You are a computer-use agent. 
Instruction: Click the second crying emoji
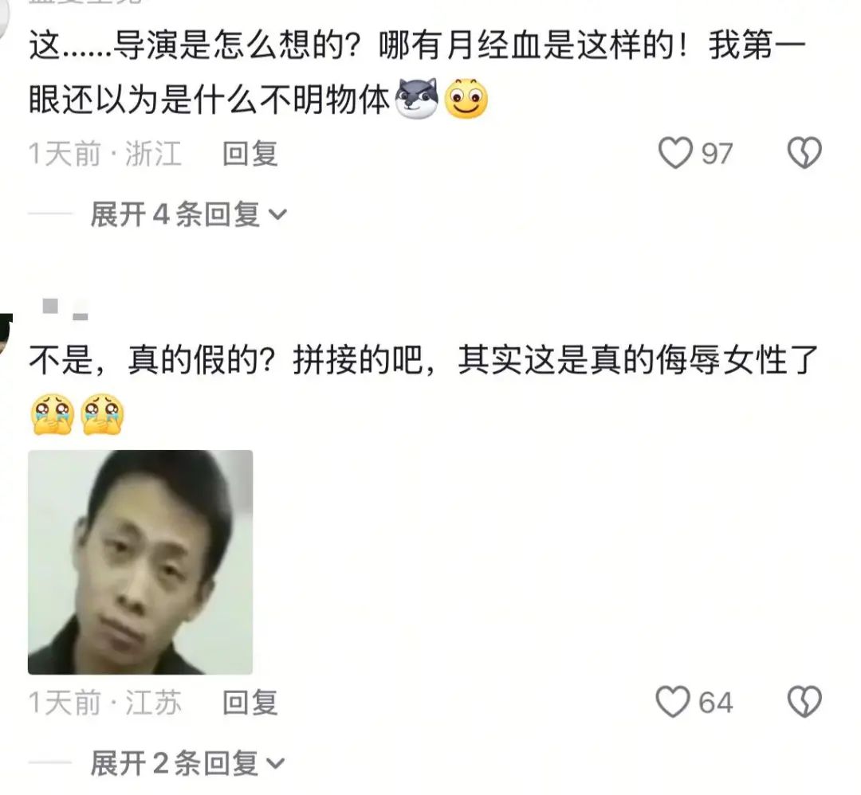pyautogui.click(x=103, y=413)
